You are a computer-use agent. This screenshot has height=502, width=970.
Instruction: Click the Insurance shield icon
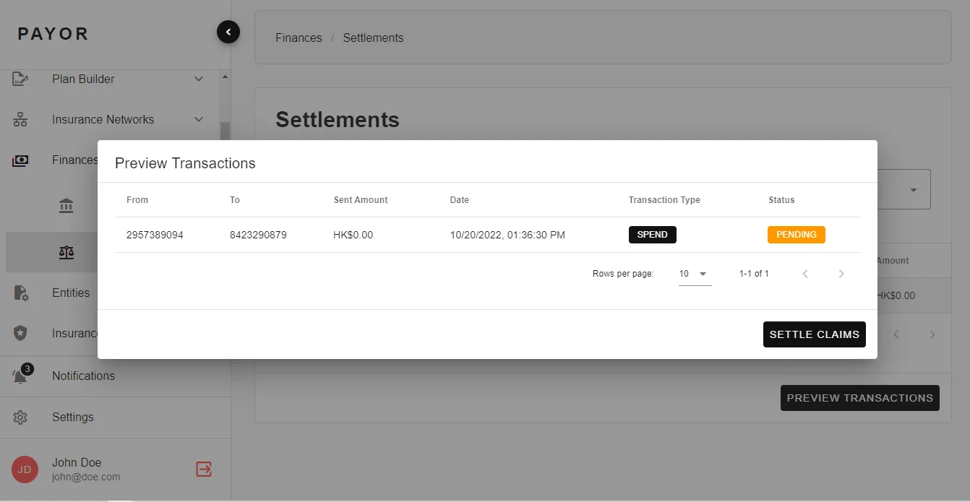(x=20, y=334)
